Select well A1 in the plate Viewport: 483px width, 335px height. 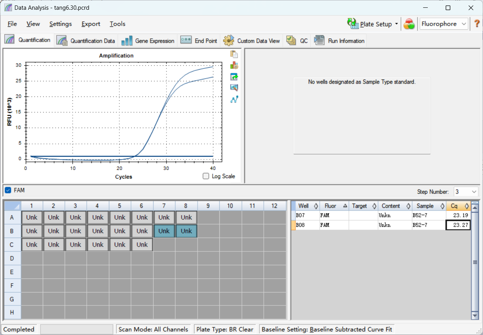point(32,217)
